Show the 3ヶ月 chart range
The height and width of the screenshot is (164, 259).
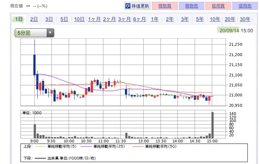(x=124, y=19)
